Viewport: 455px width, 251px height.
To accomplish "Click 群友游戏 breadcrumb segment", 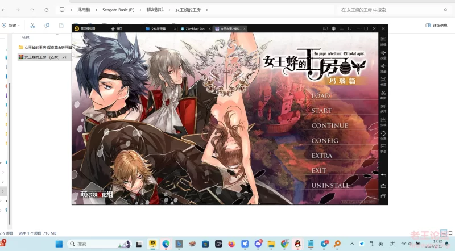I will [x=155, y=10].
